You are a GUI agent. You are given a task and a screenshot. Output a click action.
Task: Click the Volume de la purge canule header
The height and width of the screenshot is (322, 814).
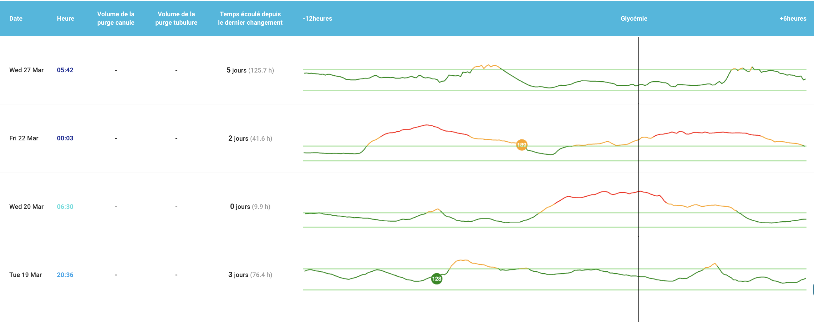click(116, 18)
